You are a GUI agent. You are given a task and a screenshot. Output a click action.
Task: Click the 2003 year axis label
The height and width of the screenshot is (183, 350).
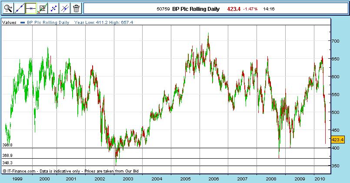point(128,179)
